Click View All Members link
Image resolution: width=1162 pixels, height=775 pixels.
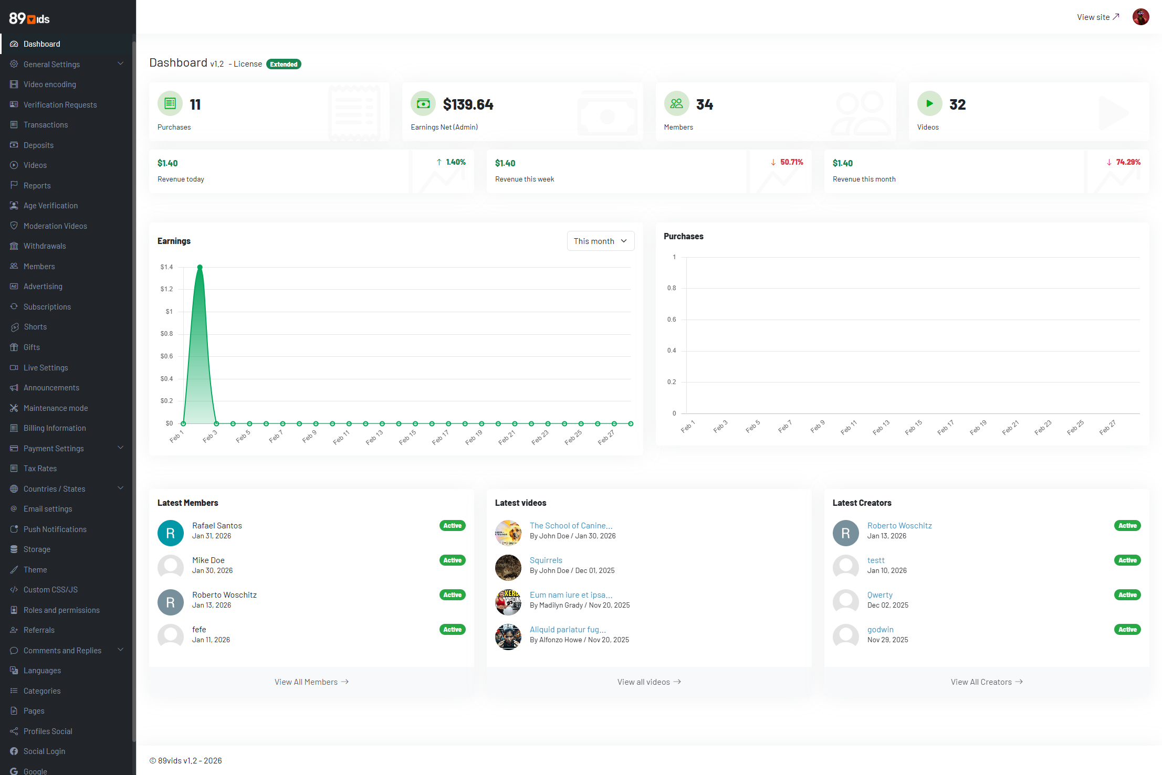[311, 682]
